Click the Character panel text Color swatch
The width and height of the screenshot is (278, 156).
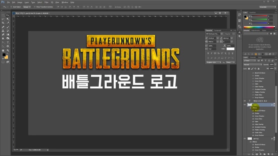230,49
